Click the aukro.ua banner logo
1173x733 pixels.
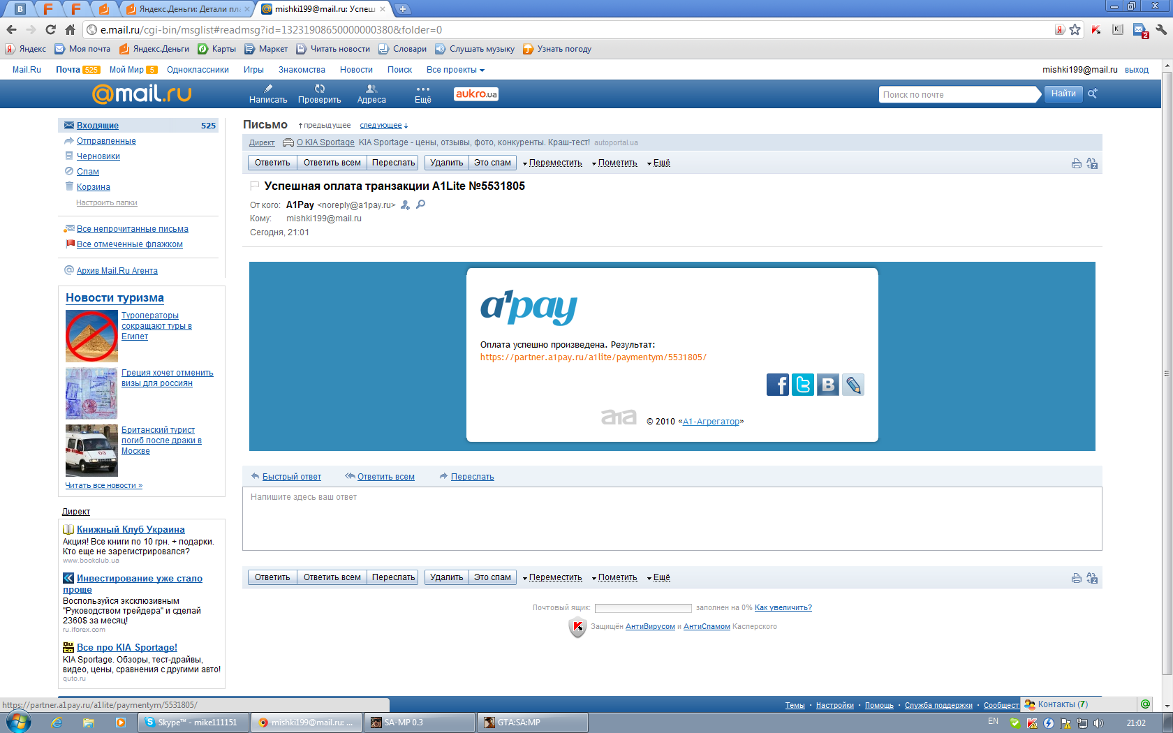[x=476, y=94]
